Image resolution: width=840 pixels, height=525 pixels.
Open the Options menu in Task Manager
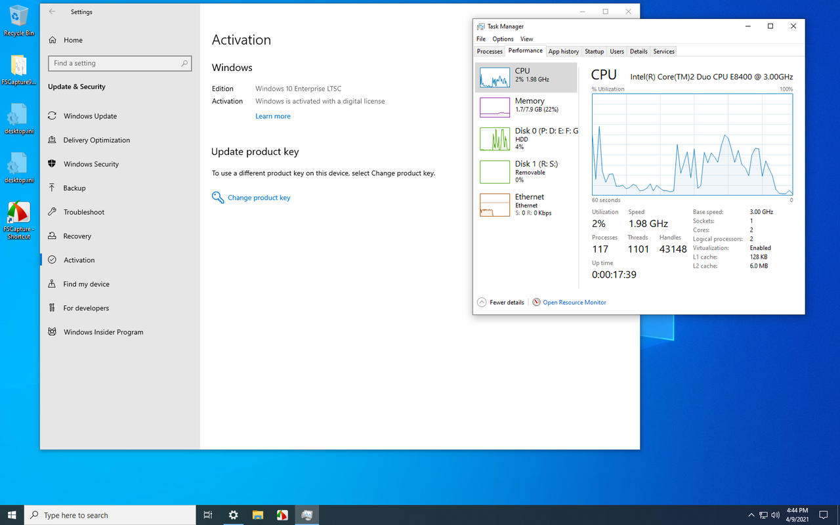pyautogui.click(x=503, y=39)
